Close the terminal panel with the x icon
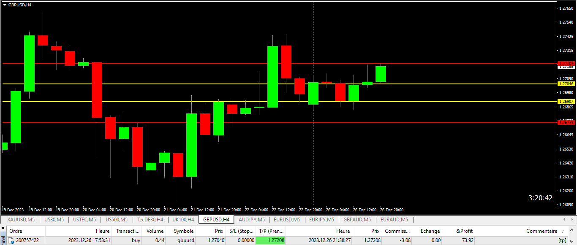 click(3, 228)
